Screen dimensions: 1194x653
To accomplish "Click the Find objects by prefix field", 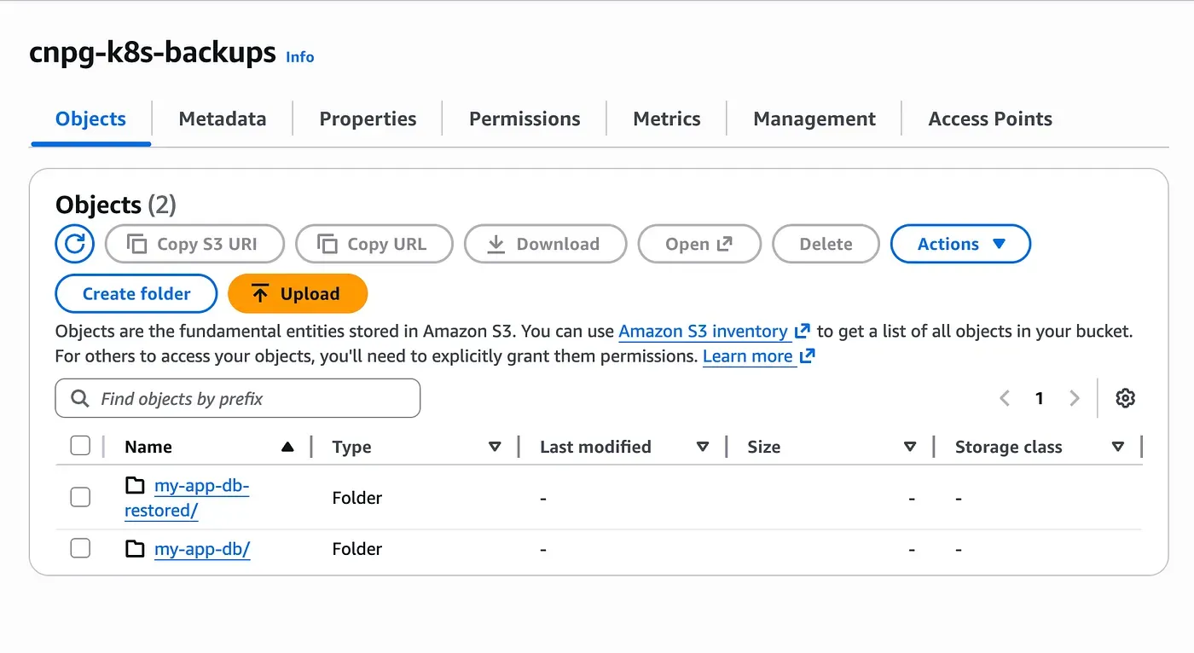I will click(238, 398).
